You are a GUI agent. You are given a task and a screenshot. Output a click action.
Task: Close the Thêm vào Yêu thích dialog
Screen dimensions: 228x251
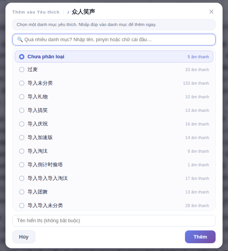pos(211,12)
